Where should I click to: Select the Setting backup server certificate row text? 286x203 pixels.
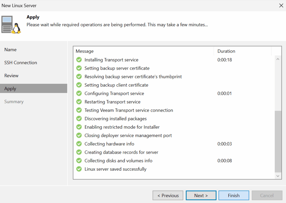pos(117,68)
